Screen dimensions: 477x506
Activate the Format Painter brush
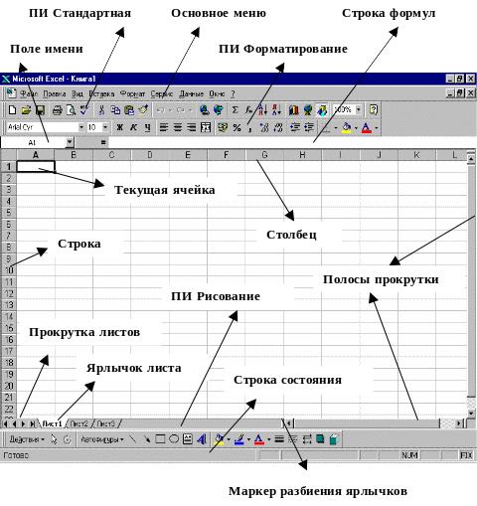coord(143,110)
